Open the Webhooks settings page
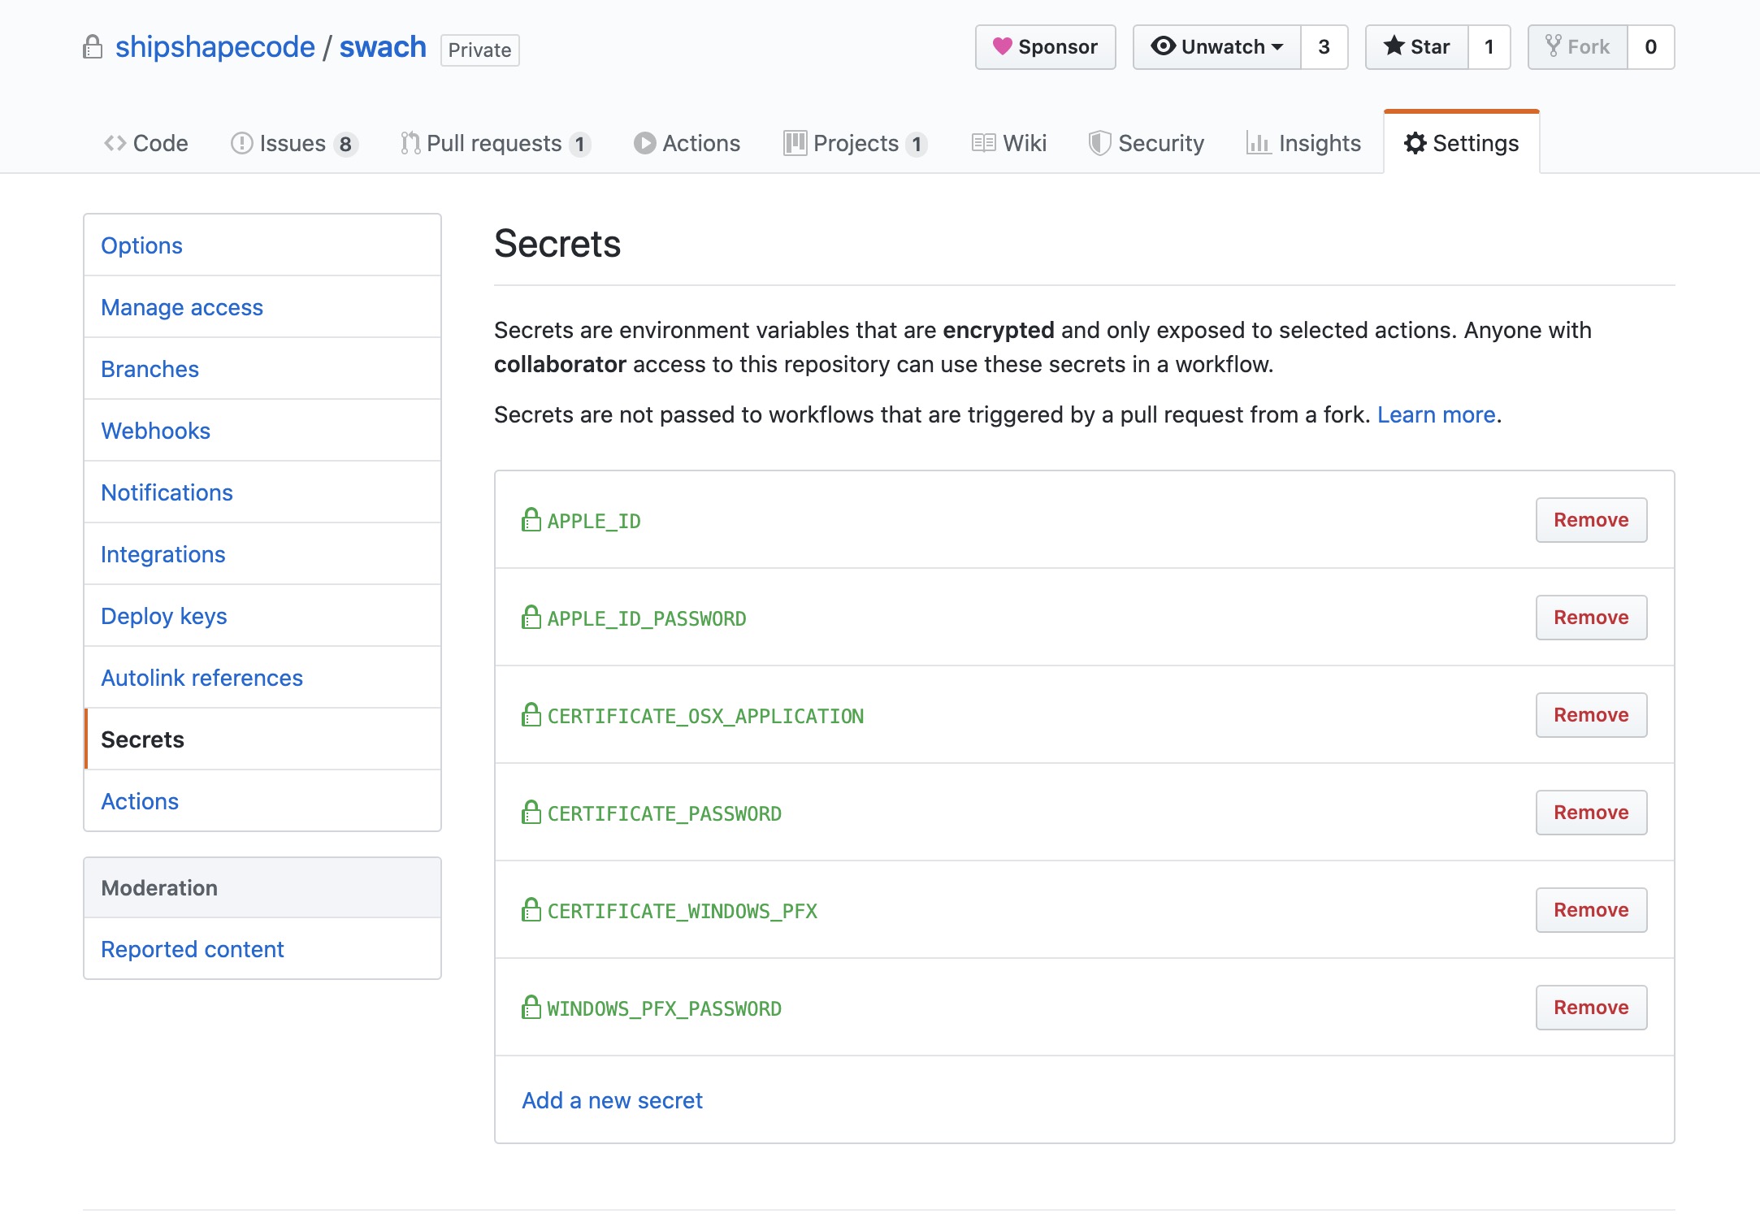The width and height of the screenshot is (1760, 1214). [155, 431]
